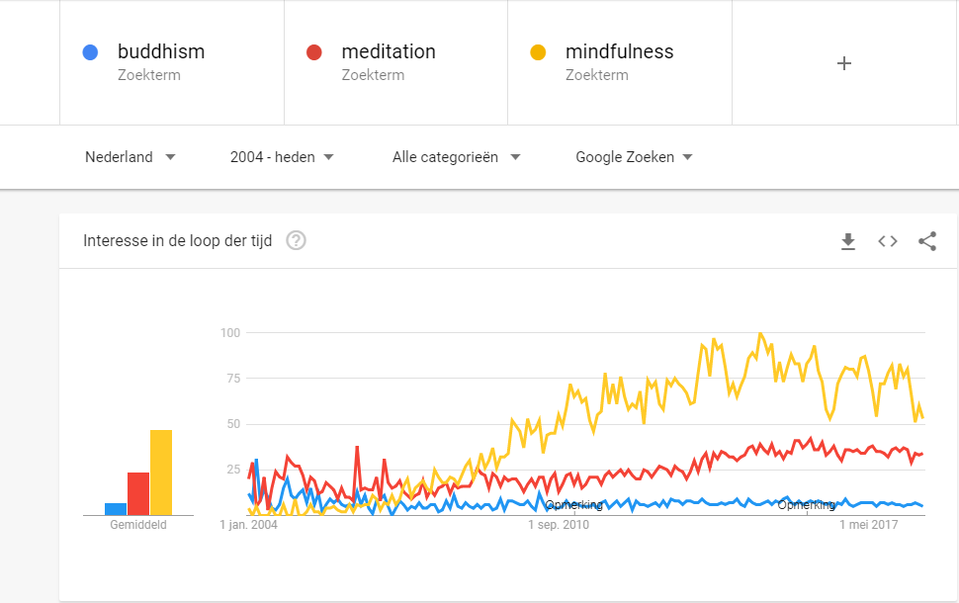Click the blue buddhism average bar
This screenshot has height=603, width=959.
(116, 509)
